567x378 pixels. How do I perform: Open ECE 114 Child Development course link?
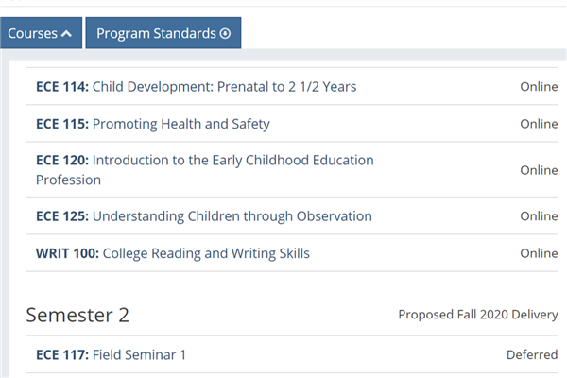[x=196, y=87]
